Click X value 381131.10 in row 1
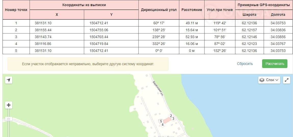This screenshot has height=137, width=293. pos(43,23)
